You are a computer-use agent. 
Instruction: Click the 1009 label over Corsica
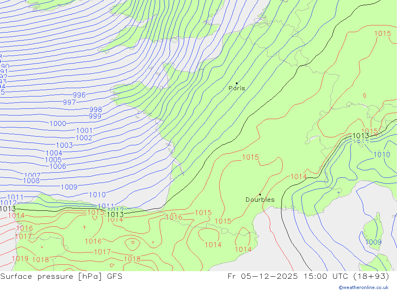point(373,242)
